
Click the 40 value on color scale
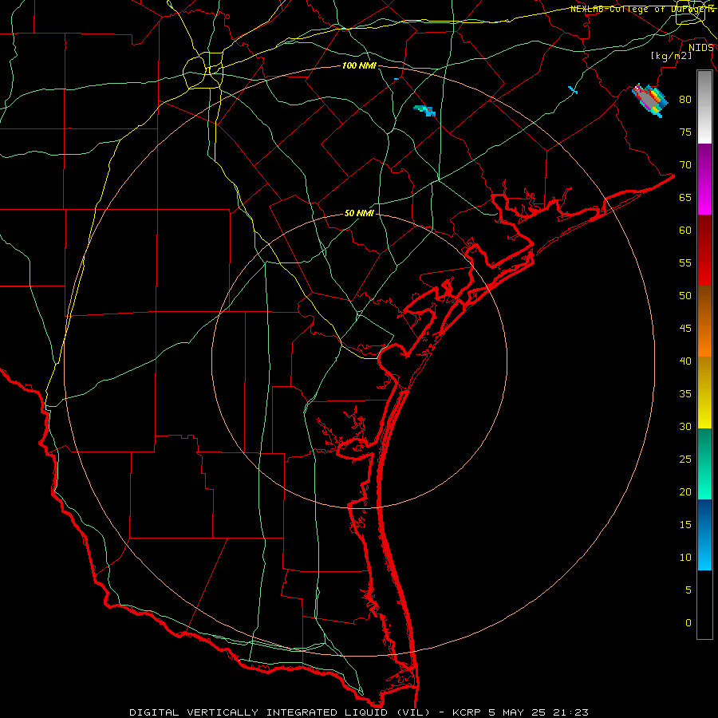tap(685, 361)
